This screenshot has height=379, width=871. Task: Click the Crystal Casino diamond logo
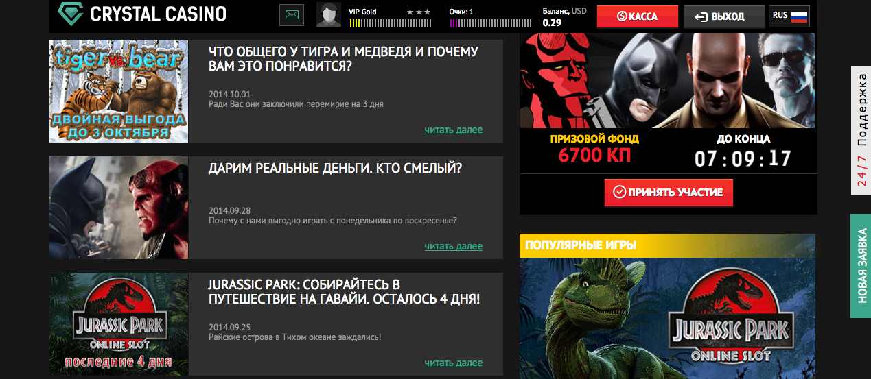point(69,13)
